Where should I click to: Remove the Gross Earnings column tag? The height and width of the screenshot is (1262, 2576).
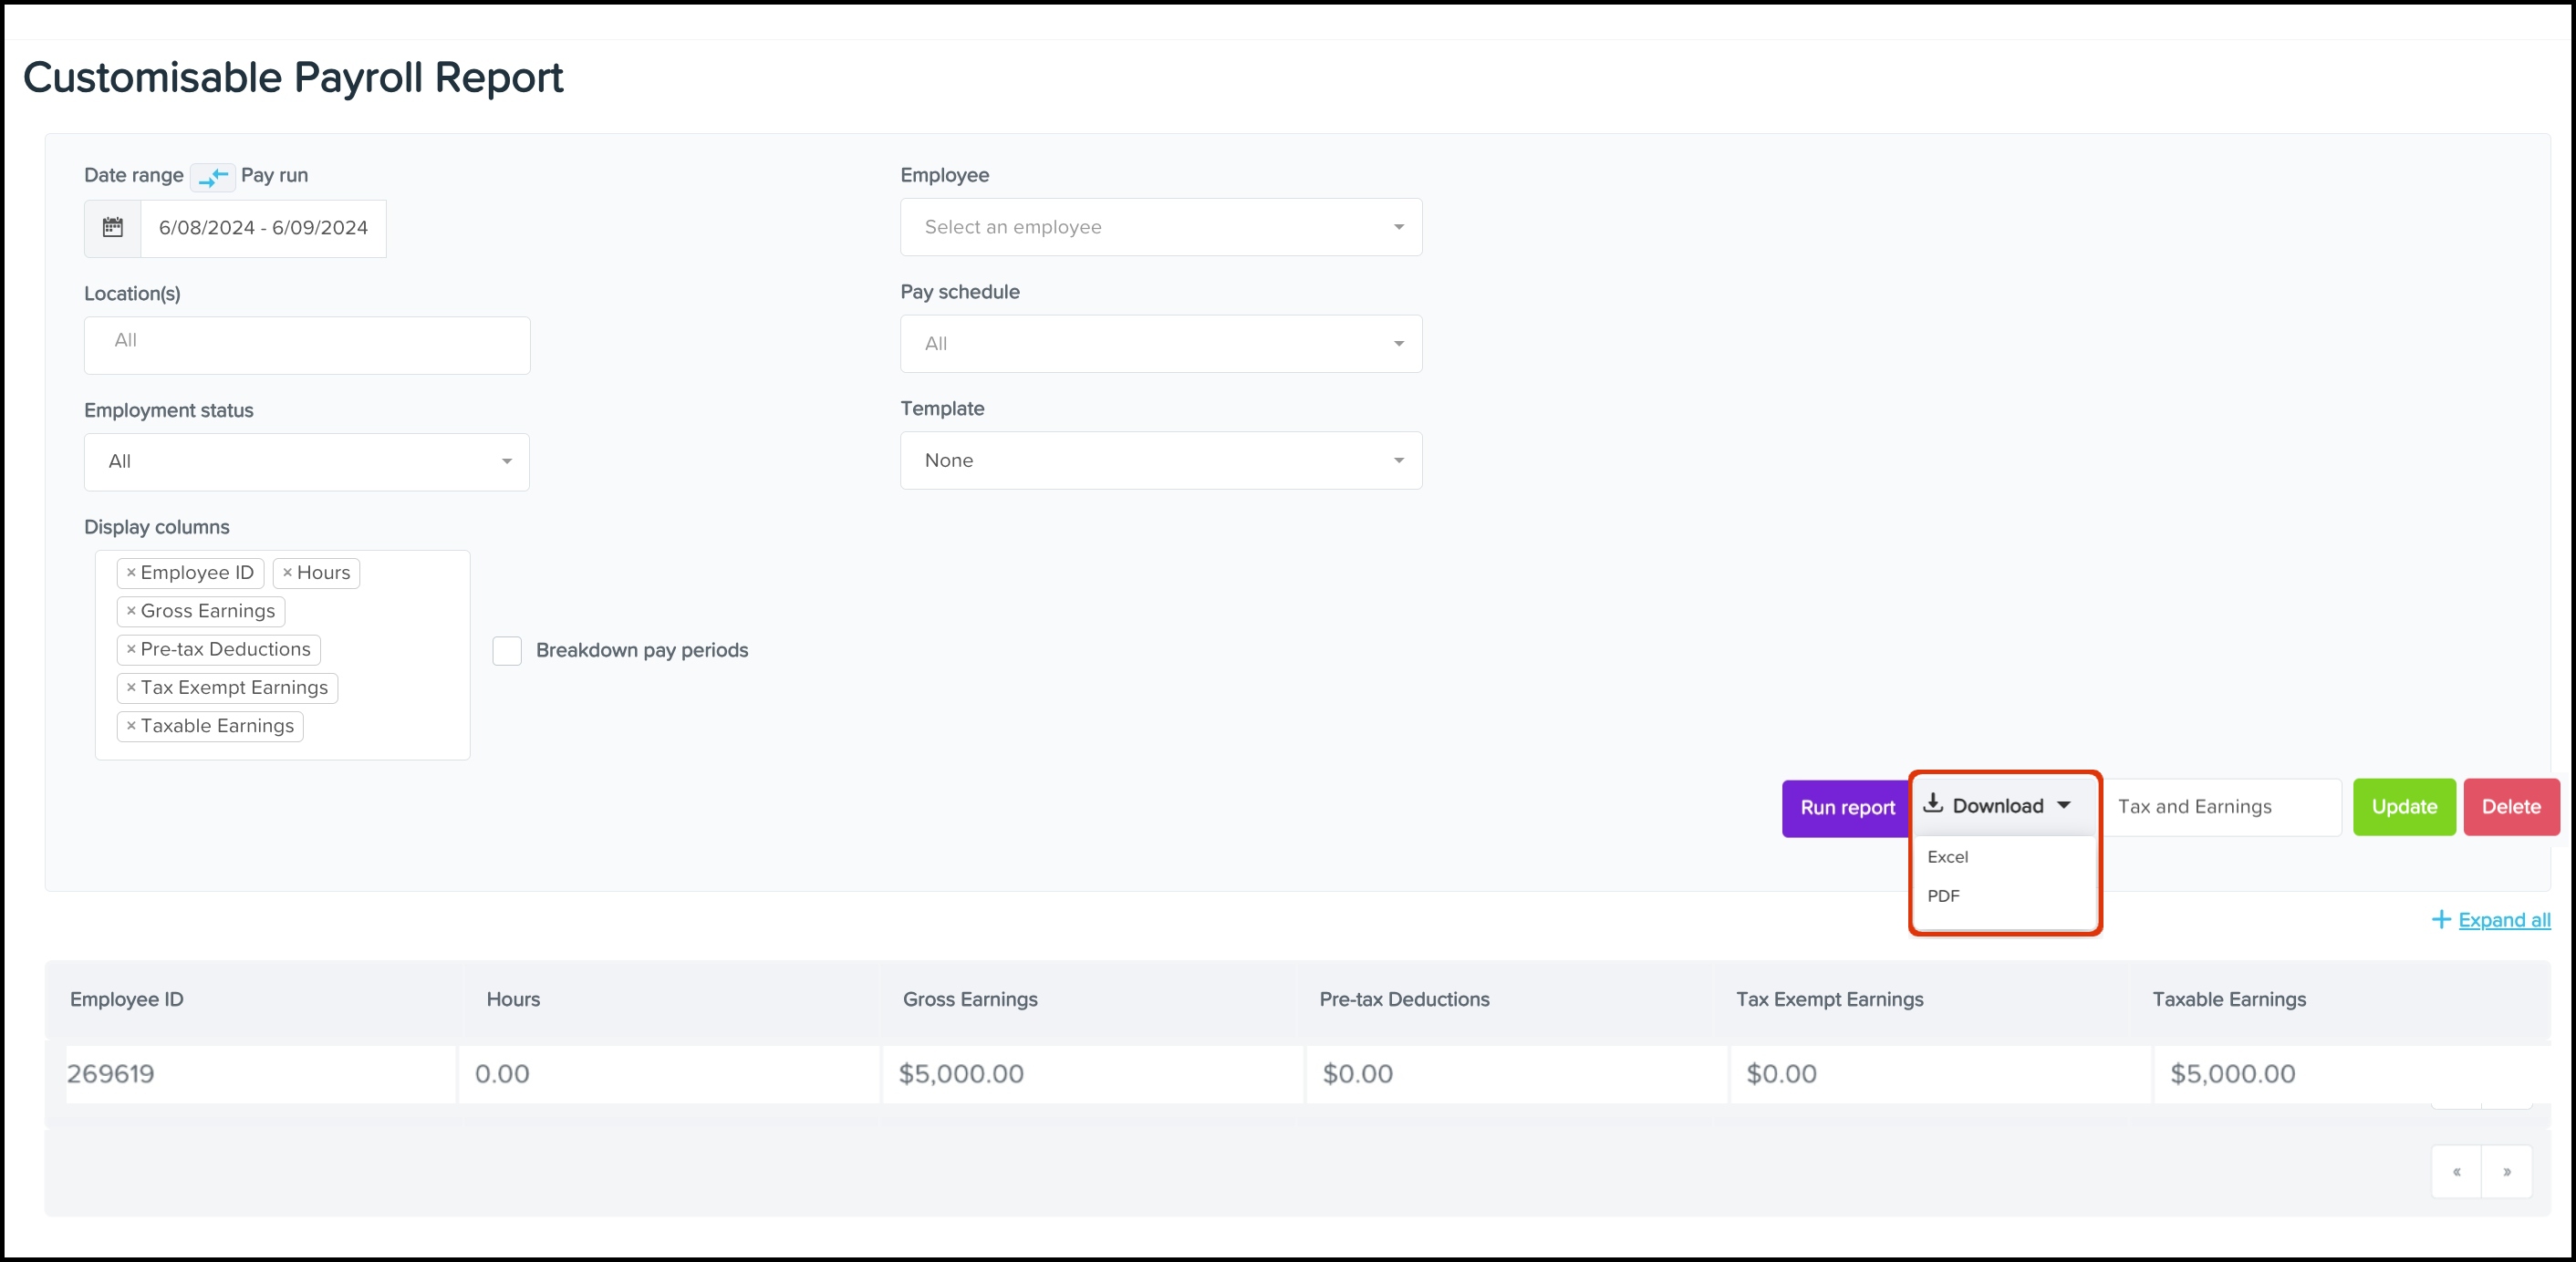(x=131, y=611)
